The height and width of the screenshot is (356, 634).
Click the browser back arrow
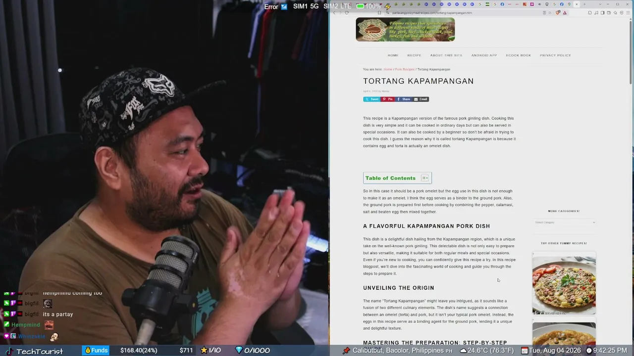(334, 13)
